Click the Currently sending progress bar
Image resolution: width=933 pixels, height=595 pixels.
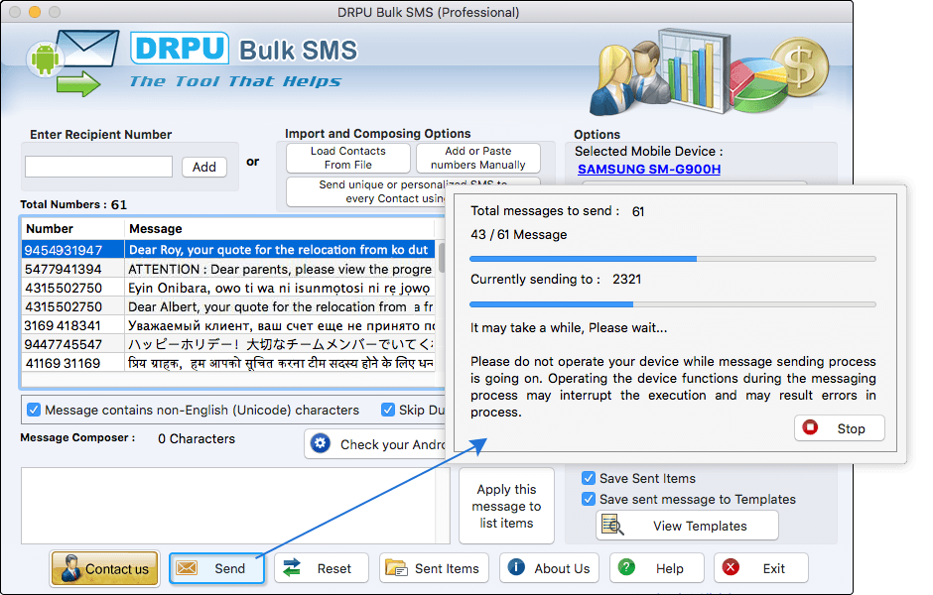672,304
